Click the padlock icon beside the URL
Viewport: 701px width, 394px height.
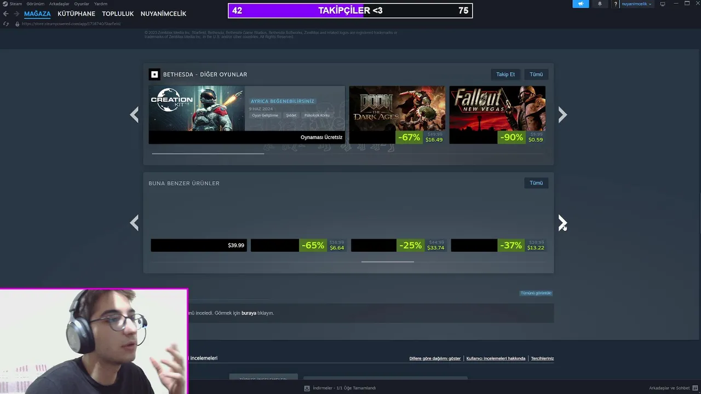(17, 24)
